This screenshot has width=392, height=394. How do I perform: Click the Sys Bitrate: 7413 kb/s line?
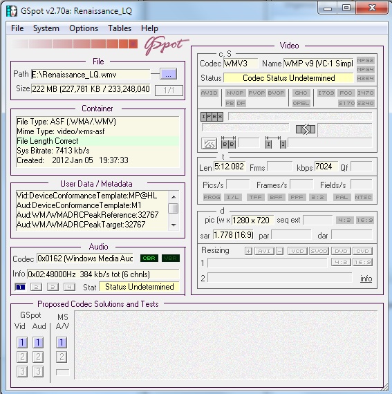[97, 151]
